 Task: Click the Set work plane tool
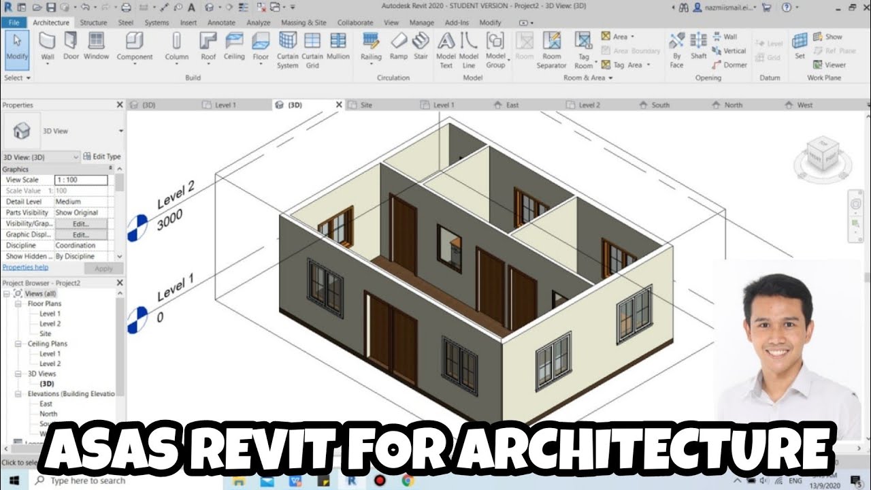(x=800, y=46)
